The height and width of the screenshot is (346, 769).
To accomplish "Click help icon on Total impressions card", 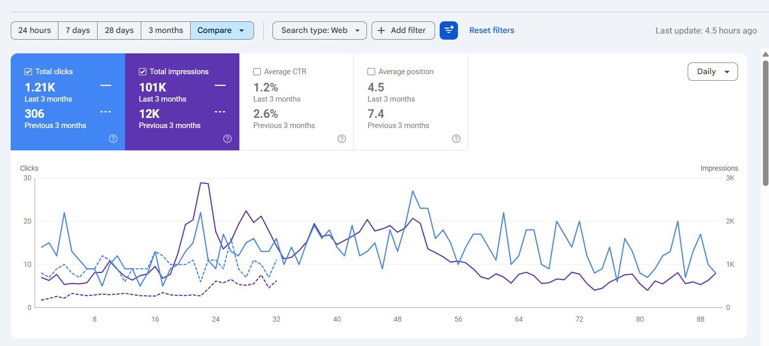I will [x=228, y=139].
